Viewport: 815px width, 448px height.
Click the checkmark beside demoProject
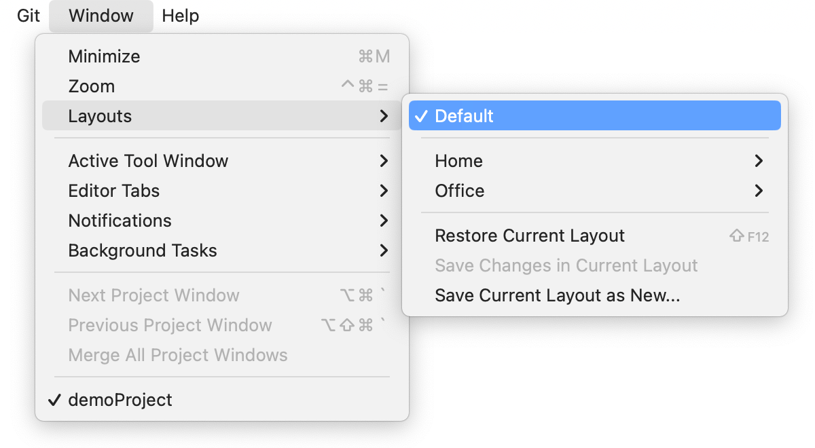54,400
